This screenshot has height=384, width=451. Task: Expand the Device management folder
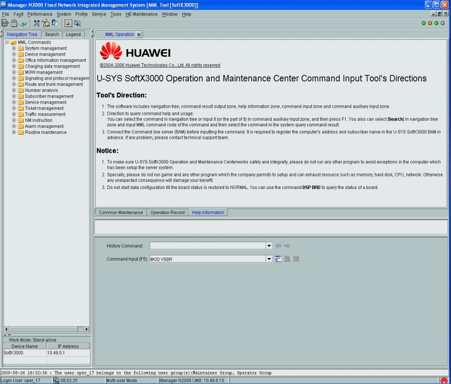point(14,54)
